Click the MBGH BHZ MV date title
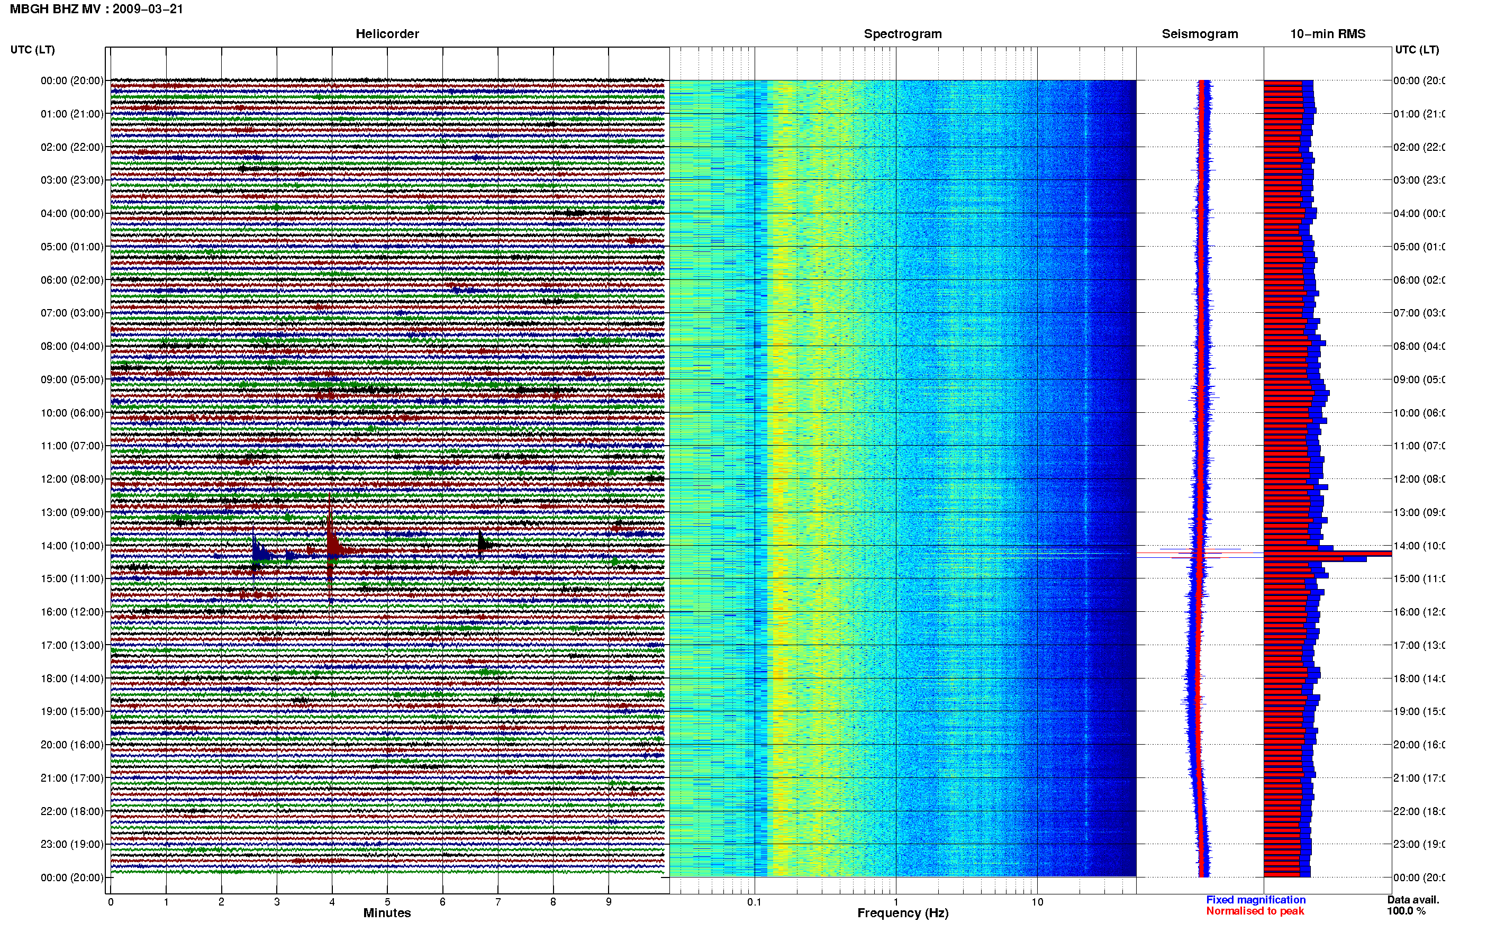1505x941 pixels. coord(96,10)
